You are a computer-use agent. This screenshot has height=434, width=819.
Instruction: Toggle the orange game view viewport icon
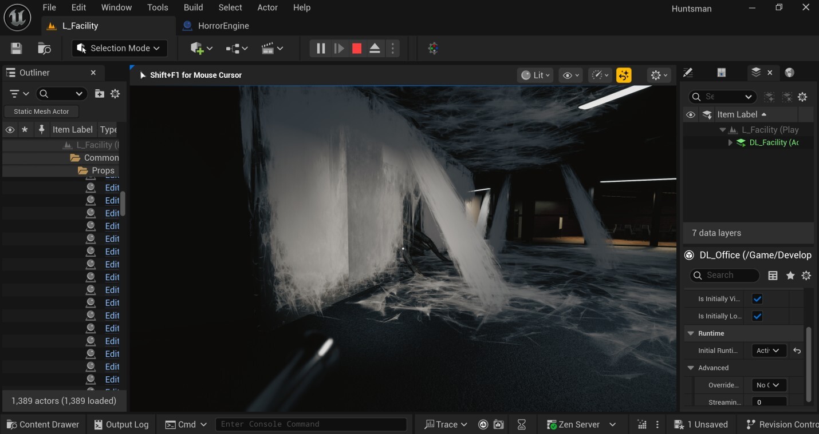click(624, 75)
